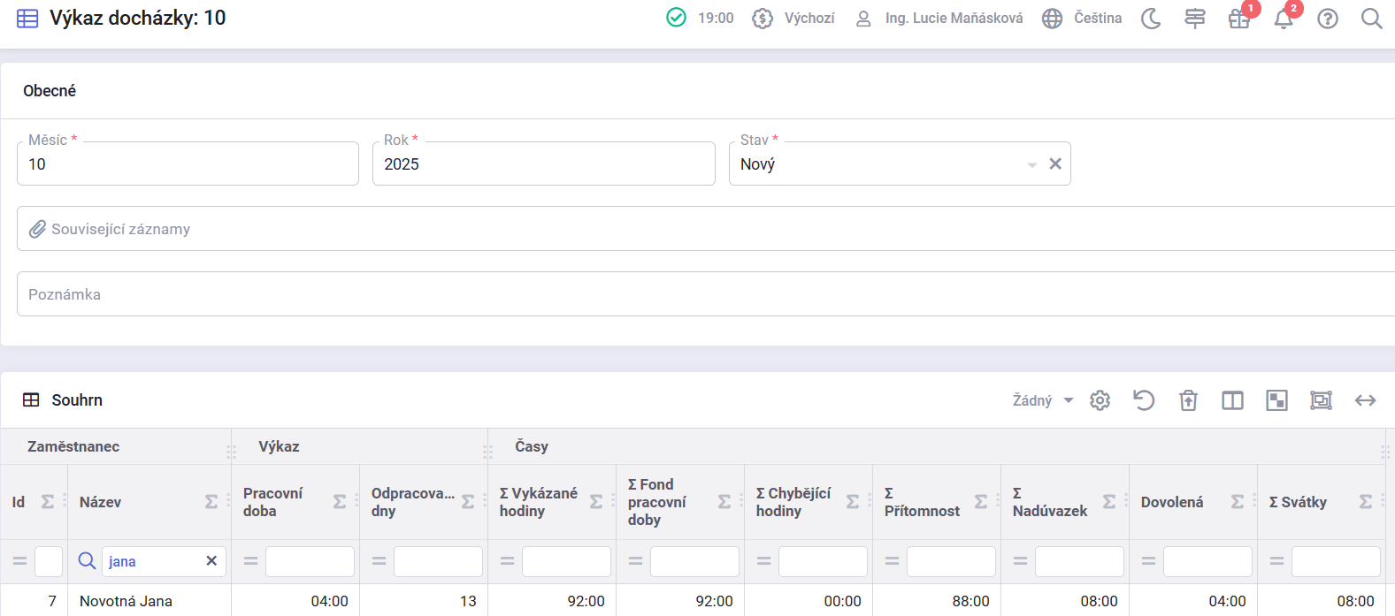Open the Žádný dropdown selector
1395x616 pixels.
[1043, 400]
